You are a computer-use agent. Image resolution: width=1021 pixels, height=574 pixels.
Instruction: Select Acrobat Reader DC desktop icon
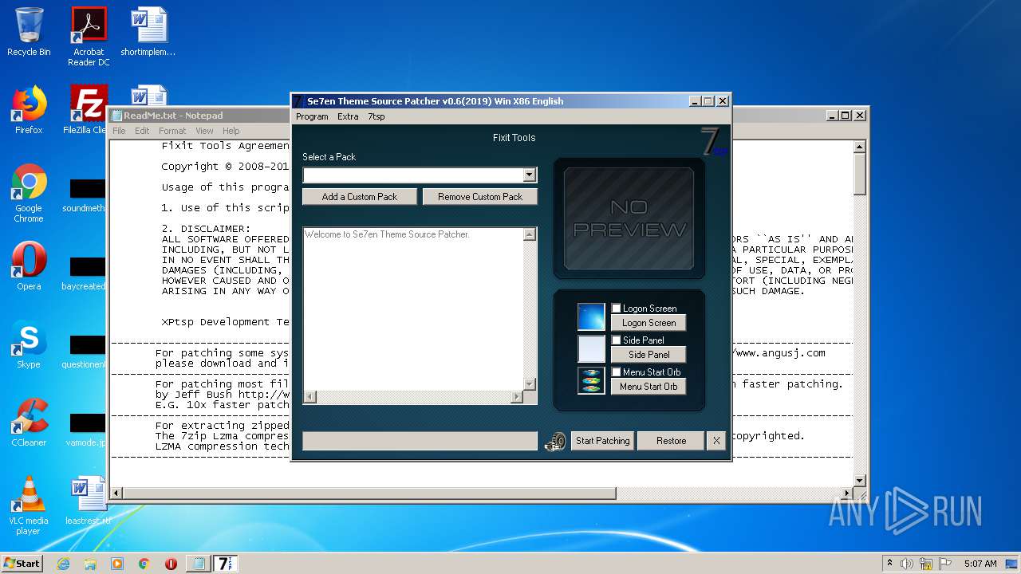pos(89,37)
